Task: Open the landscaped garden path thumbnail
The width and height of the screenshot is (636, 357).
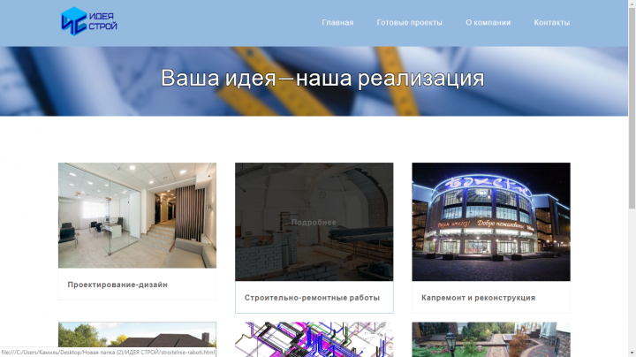Action: [491, 339]
